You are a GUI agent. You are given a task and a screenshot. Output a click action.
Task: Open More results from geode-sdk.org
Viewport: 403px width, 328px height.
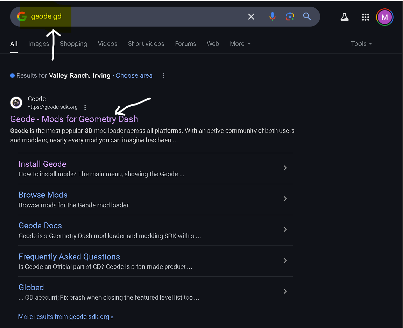click(66, 317)
